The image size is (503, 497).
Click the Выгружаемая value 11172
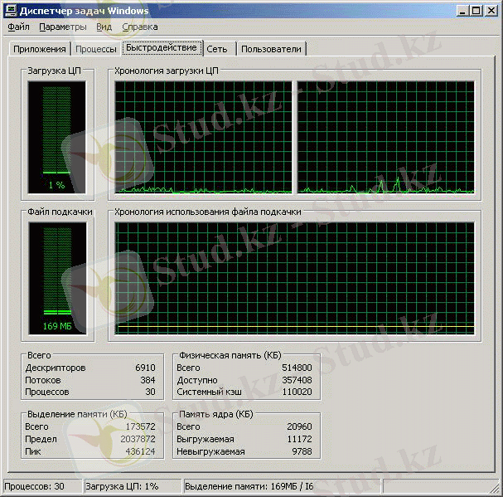tap(300, 439)
